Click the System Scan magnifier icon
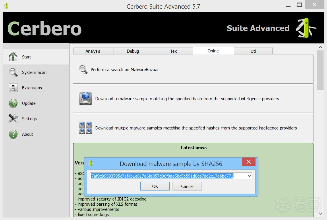Screen dimensions: 327x220 tap(13, 72)
